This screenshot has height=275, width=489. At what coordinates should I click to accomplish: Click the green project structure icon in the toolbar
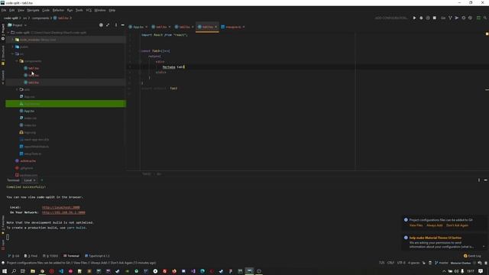point(478,18)
